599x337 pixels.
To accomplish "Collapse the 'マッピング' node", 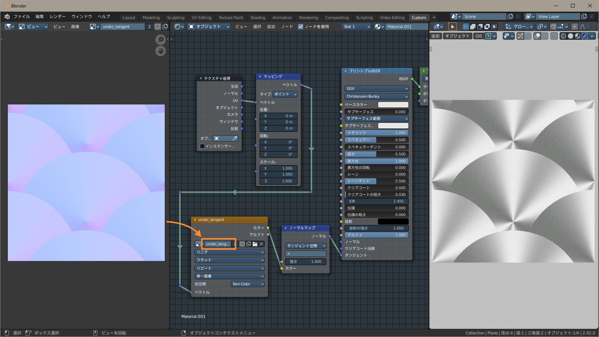I will click(x=260, y=76).
